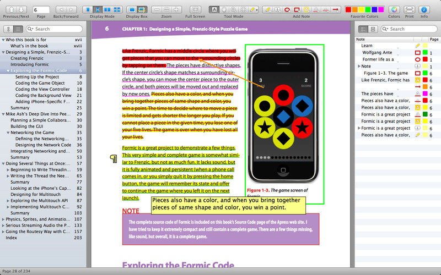The width and height of the screenshot is (441, 275).
Task: Click the Back history arrow button
Action: (61, 9)
